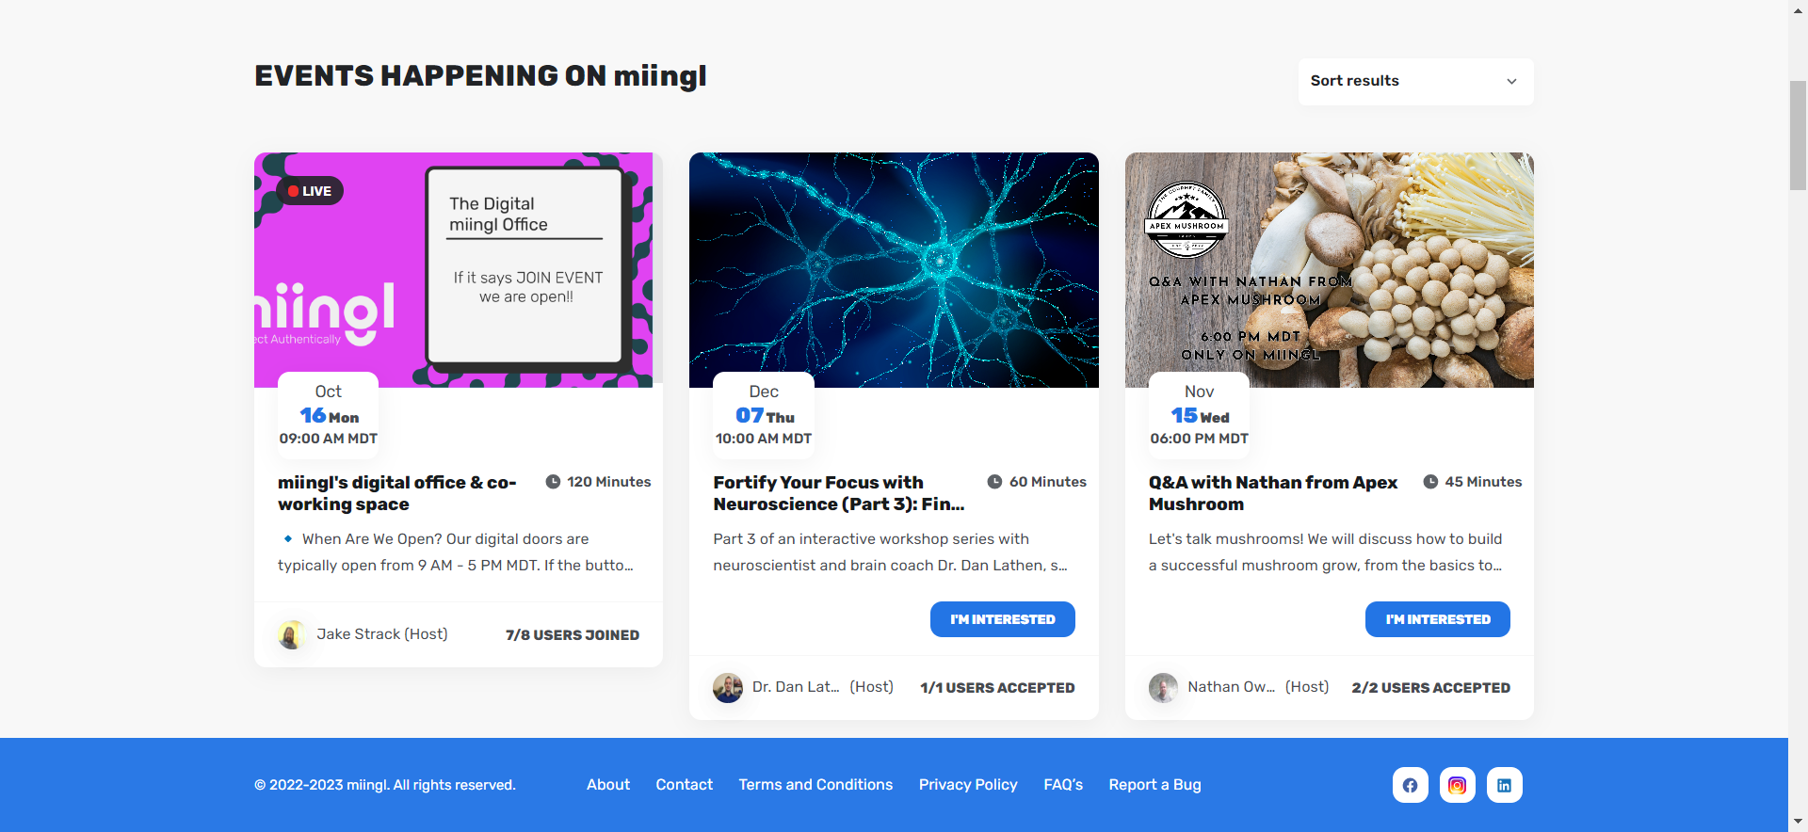
Task: Click the clock icon beside 120 Minutes
Action: (x=553, y=482)
